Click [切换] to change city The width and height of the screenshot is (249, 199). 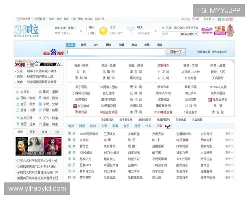(x=92, y=33)
